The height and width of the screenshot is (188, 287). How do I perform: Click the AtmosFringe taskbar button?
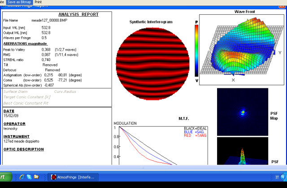[73, 177]
